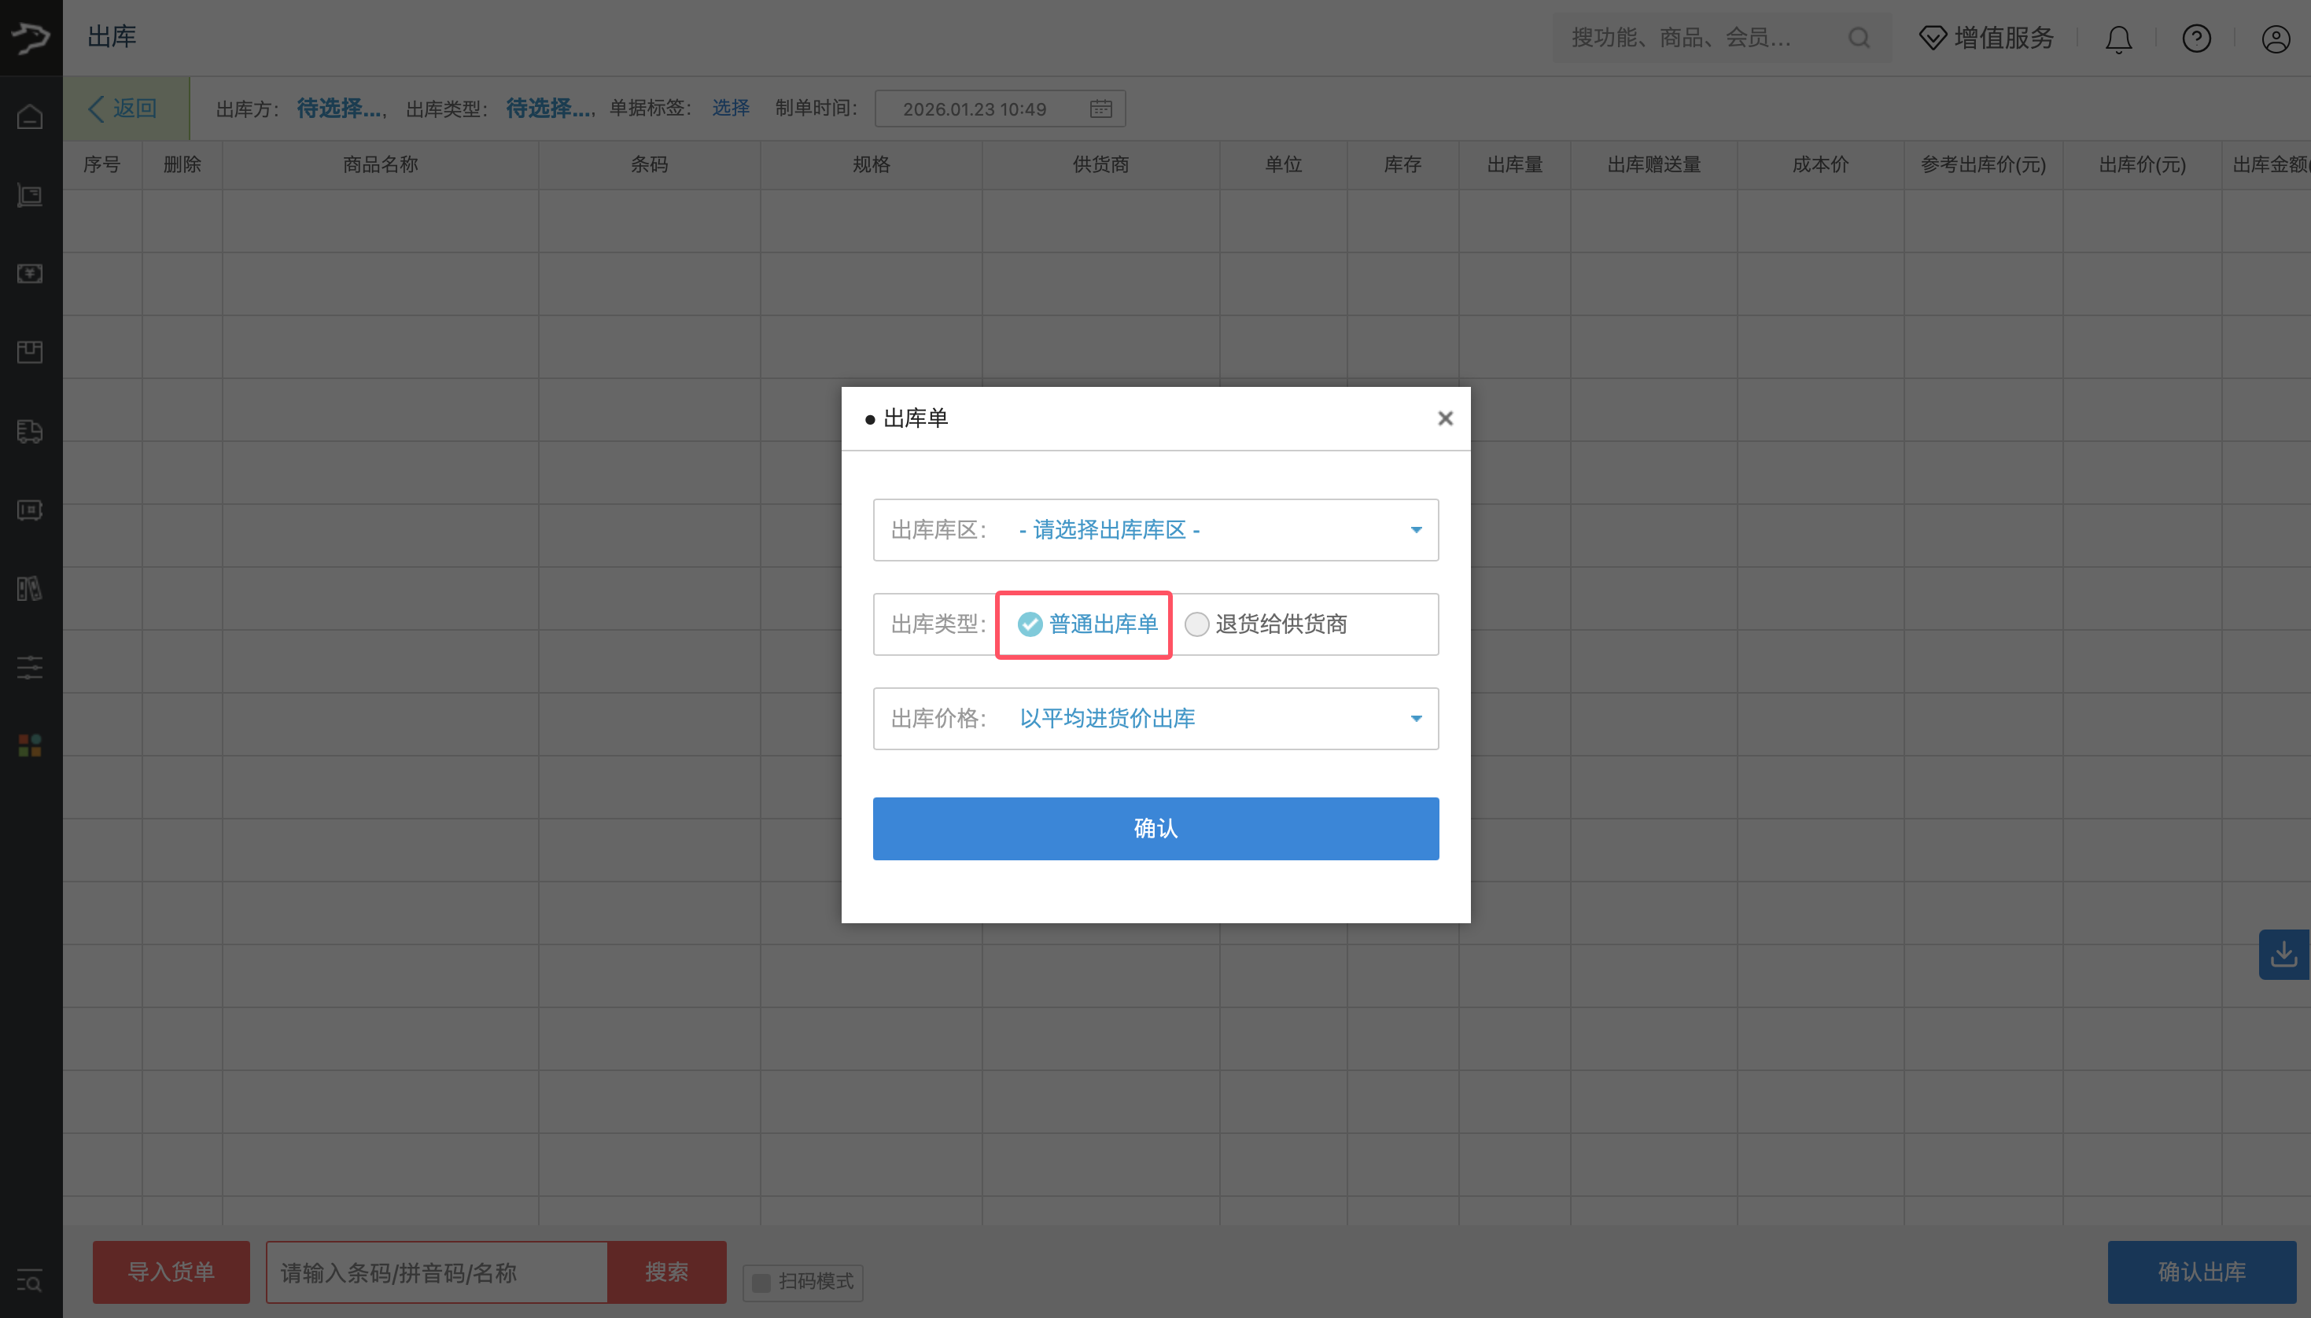The image size is (2311, 1318).
Task: Open the user account profile icon
Action: (2276, 39)
